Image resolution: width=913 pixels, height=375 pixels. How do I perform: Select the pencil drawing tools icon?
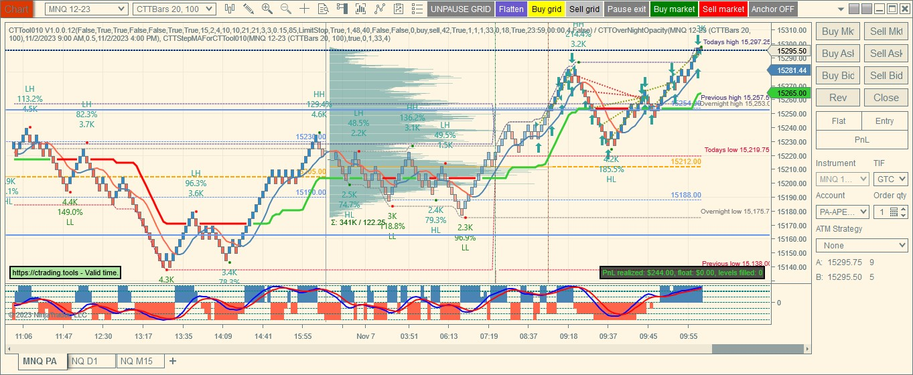point(249,9)
